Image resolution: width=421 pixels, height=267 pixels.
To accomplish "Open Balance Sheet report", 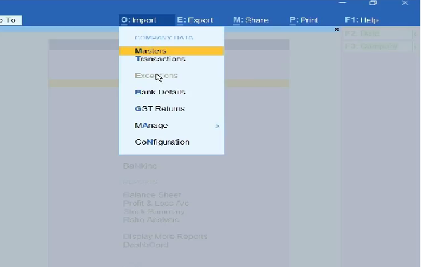I will click(152, 195).
